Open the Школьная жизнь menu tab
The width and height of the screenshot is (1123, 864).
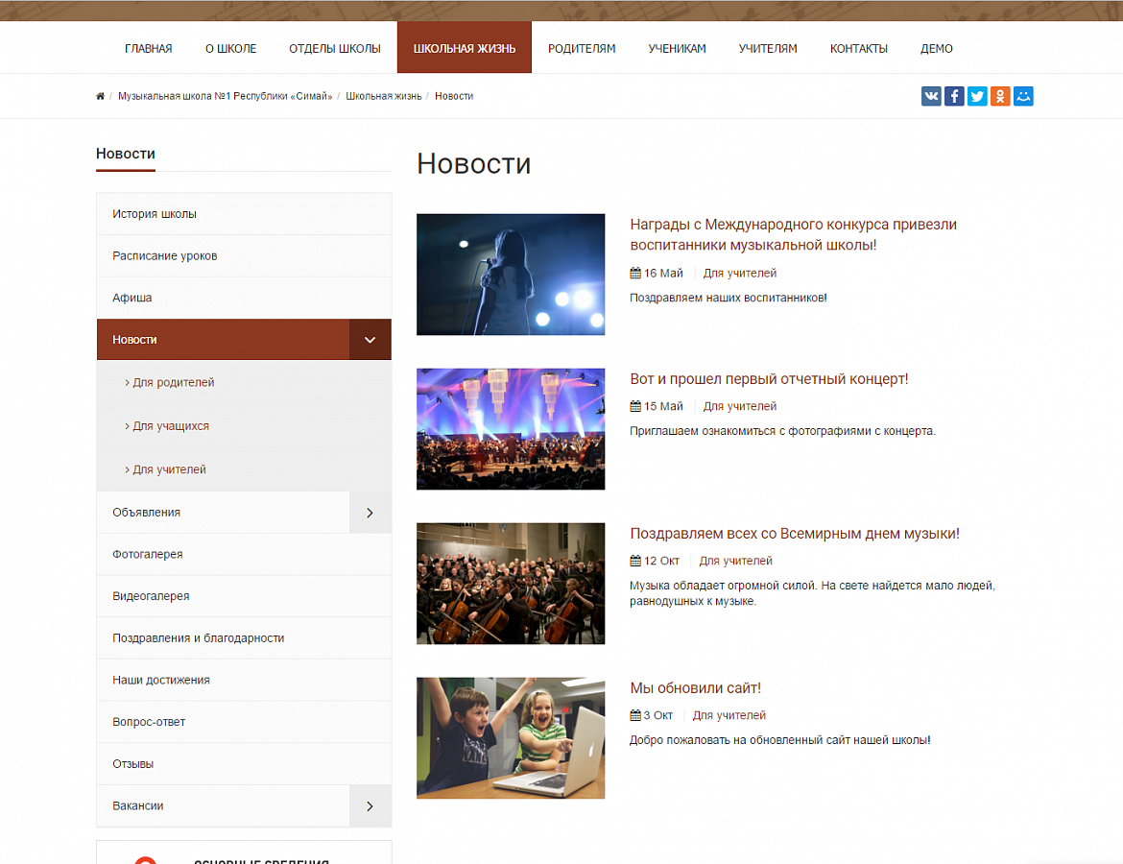coord(465,48)
